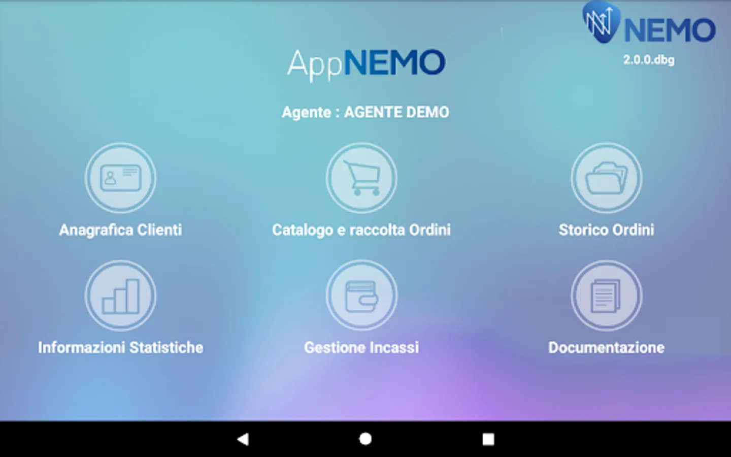Click the Catalogo e raccolta Ordini label

coord(361,230)
